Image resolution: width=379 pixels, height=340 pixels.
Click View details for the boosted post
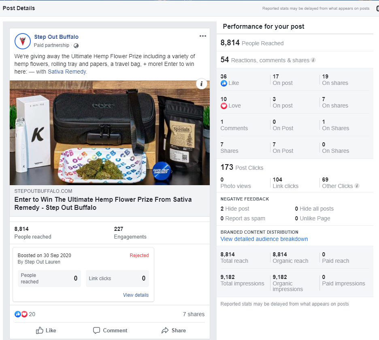pyautogui.click(x=136, y=295)
